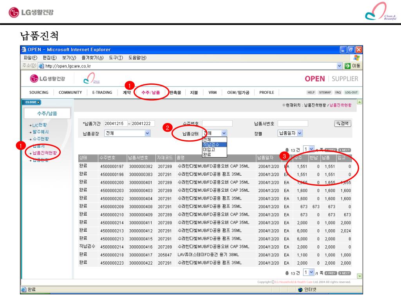Open the 파일(F) menu

click(31, 58)
